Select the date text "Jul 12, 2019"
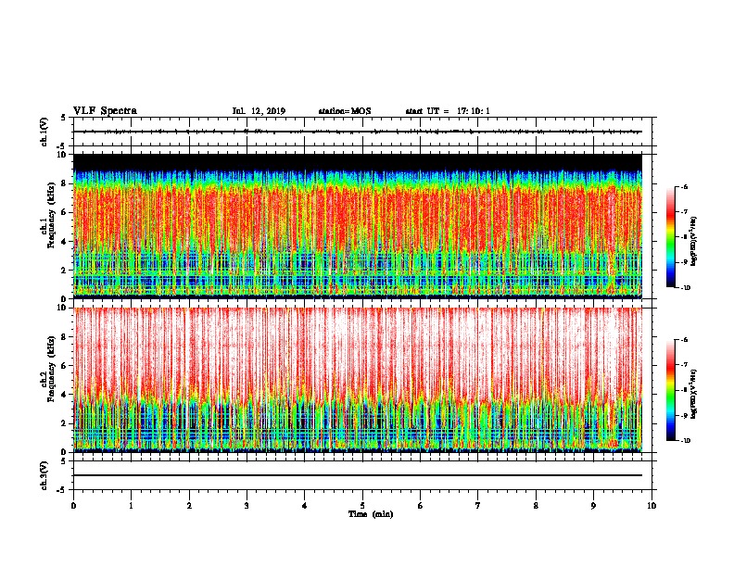 pyautogui.click(x=259, y=111)
